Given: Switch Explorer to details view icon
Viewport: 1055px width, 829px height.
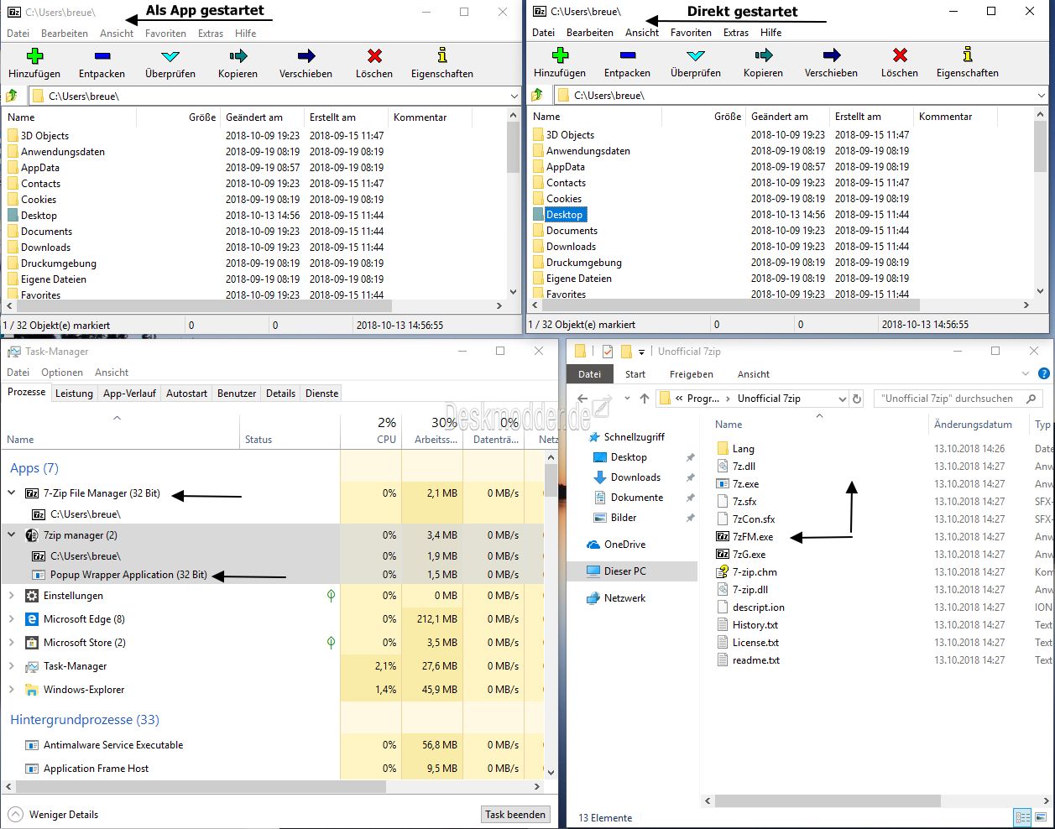Looking at the screenshot, I should 1022,817.
